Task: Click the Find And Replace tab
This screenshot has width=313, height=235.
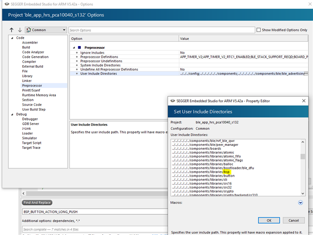Action: click(x=37, y=202)
